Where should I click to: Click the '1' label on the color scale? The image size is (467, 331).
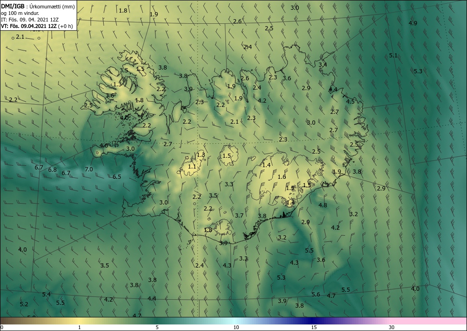[79, 328]
